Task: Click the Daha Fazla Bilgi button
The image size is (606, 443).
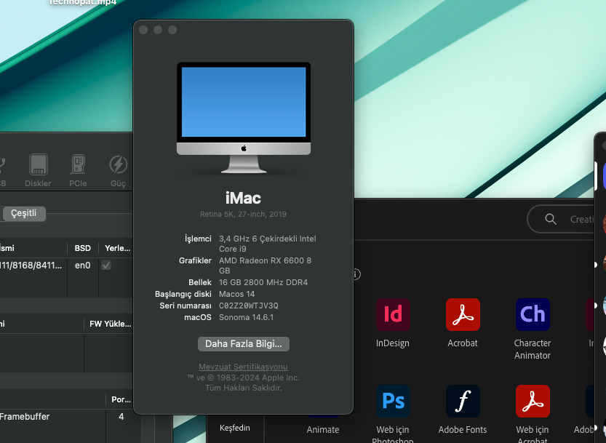Action: pos(244,343)
